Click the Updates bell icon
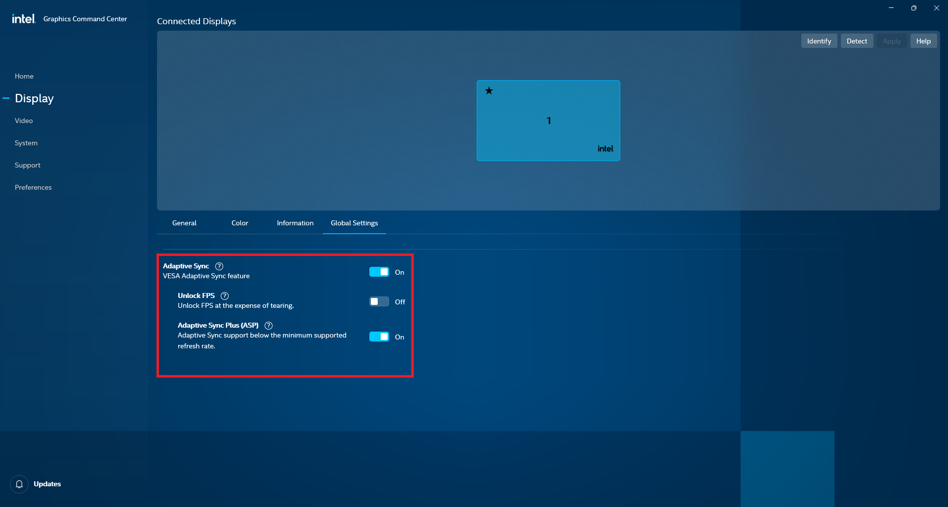The width and height of the screenshot is (948, 507). (x=19, y=484)
